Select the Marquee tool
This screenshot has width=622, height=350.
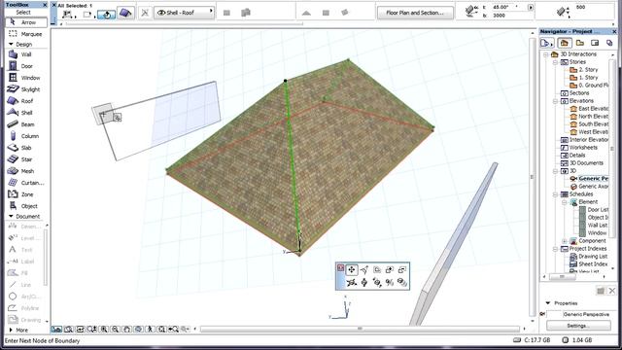(x=26, y=34)
